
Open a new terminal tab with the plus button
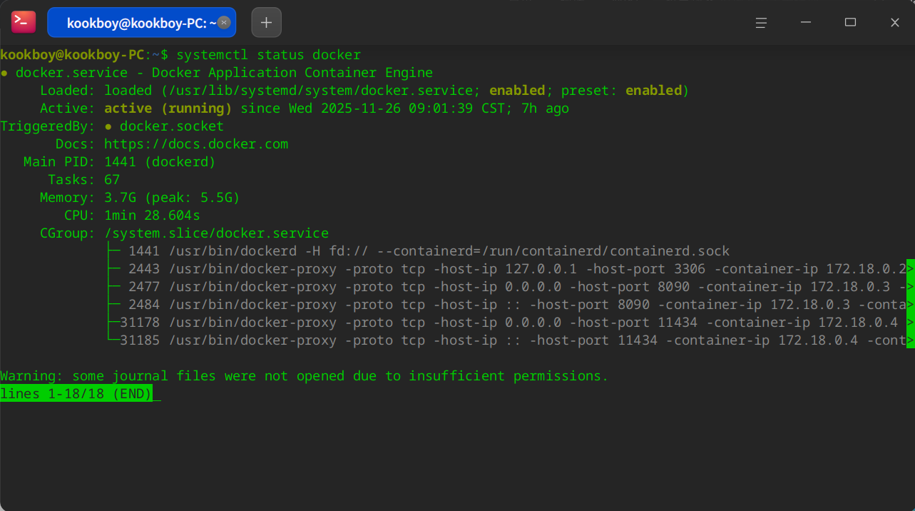266,22
